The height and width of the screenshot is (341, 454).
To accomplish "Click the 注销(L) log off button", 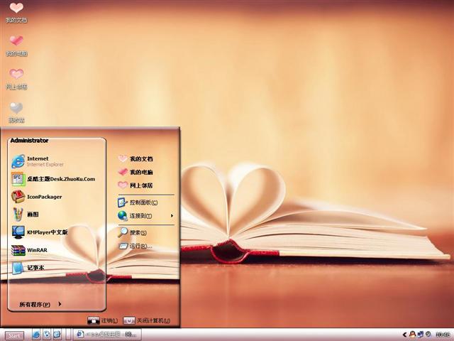I will tap(103, 320).
